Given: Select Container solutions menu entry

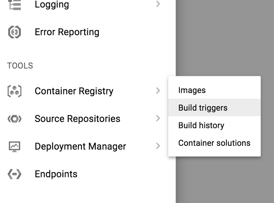Looking at the screenshot, I should [214, 143].
